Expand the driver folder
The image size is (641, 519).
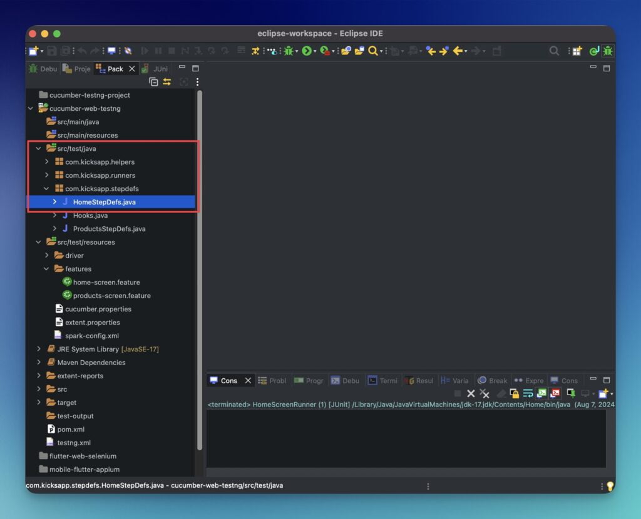(46, 256)
